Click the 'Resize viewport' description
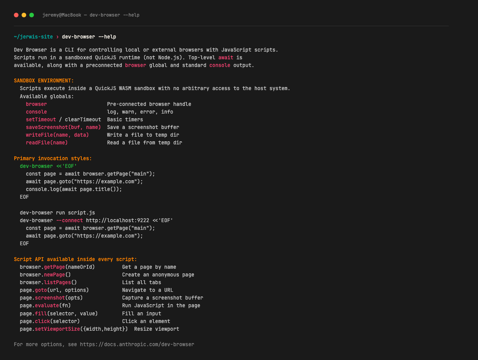Viewport: 478px width, 360px height. pos(157,329)
